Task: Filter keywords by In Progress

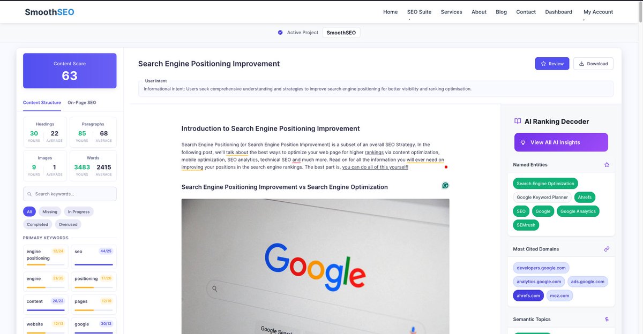Action: tap(79, 212)
